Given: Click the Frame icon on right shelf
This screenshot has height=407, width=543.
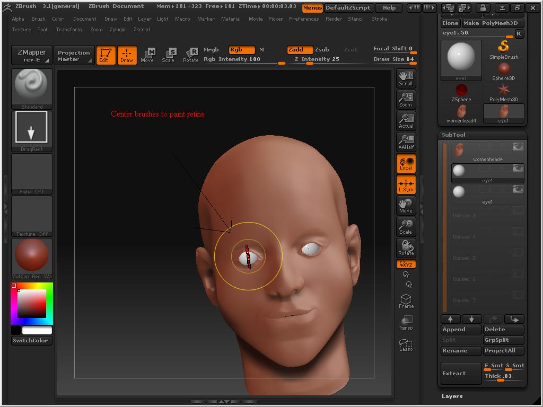Looking at the screenshot, I should coord(406,300).
